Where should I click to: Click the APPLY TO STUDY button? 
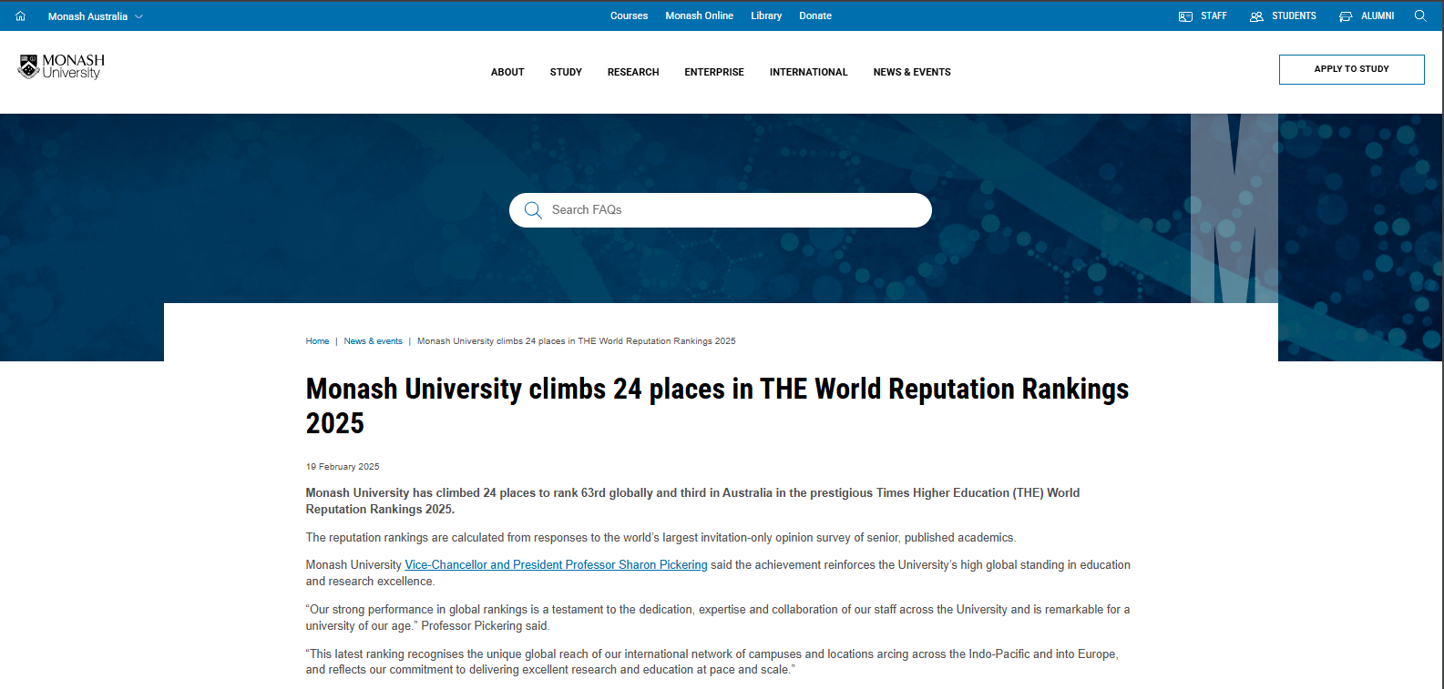[1351, 69]
